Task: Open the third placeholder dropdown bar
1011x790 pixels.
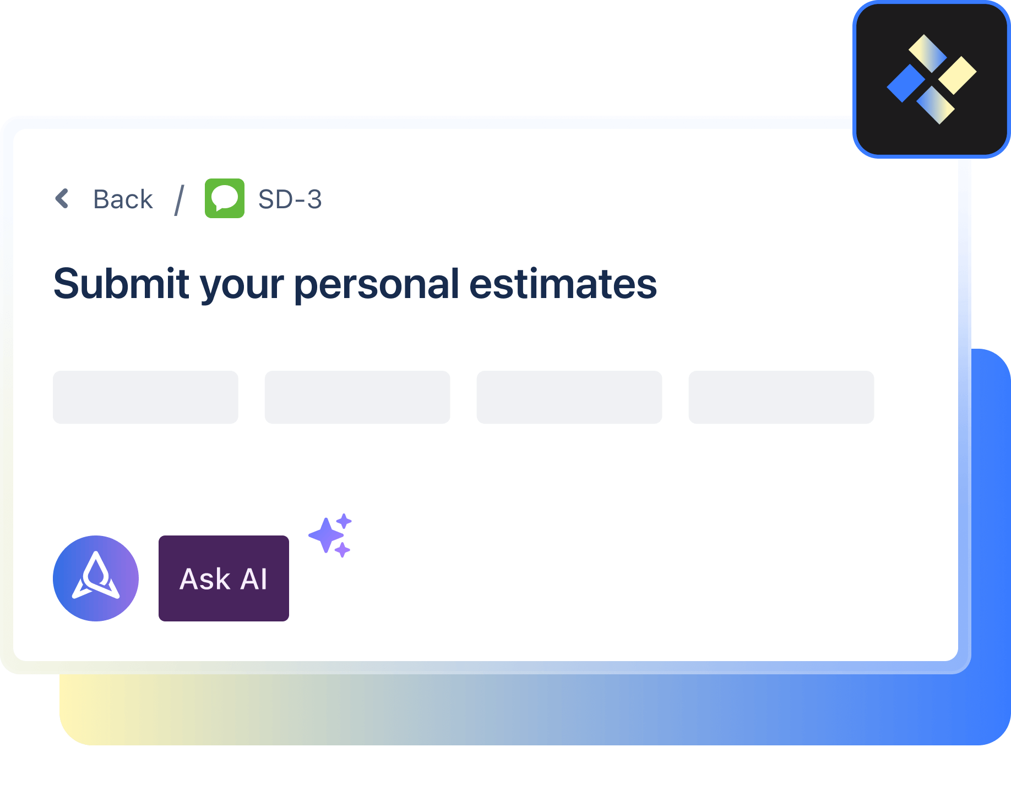Action: [569, 397]
